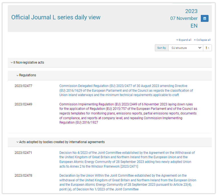Collapse Acts adopted by bodies section
218x196 pixels.
[17, 142]
